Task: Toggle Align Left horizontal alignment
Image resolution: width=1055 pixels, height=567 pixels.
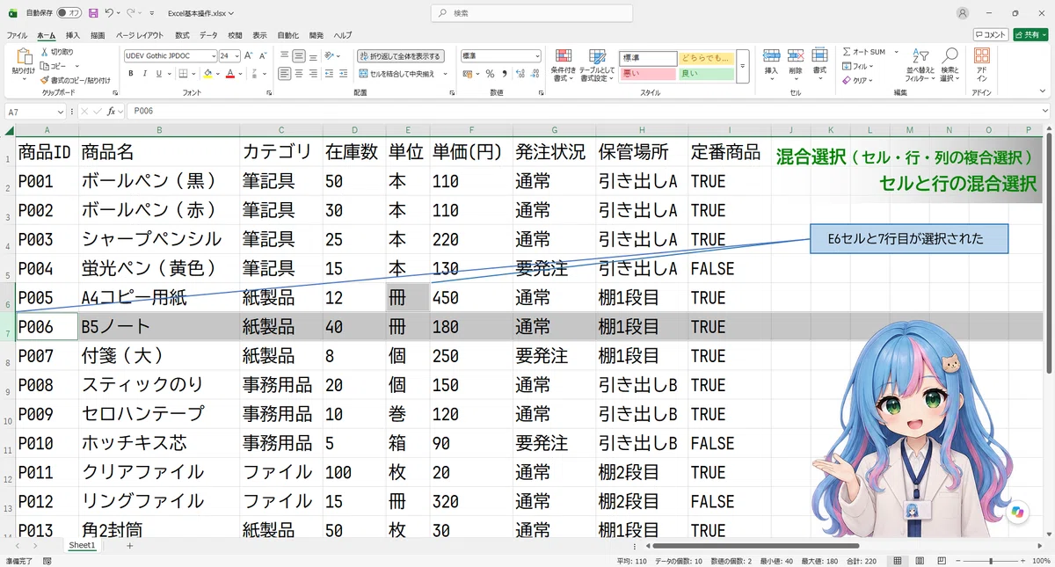Action: tap(285, 74)
